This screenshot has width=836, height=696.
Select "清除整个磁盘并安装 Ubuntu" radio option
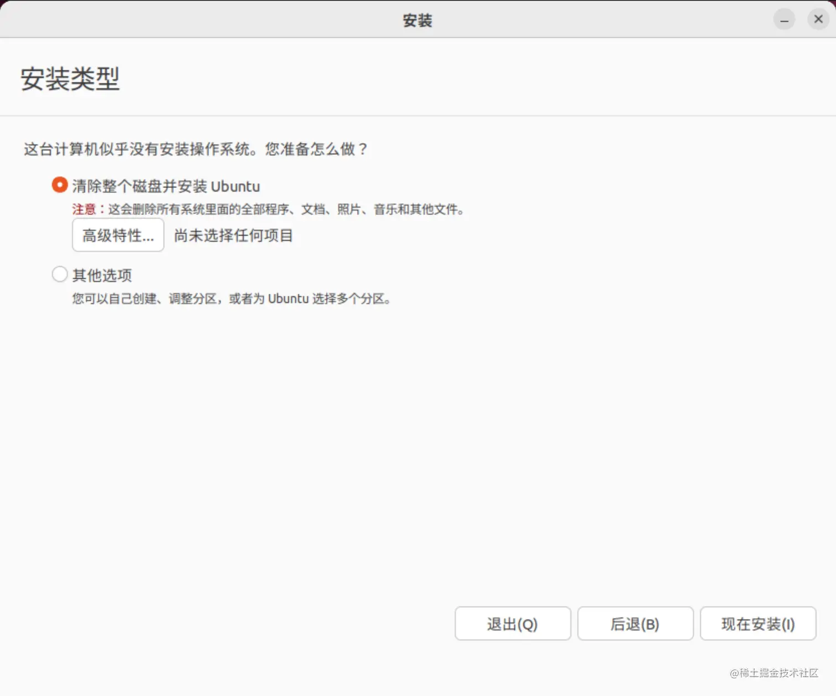[60, 184]
